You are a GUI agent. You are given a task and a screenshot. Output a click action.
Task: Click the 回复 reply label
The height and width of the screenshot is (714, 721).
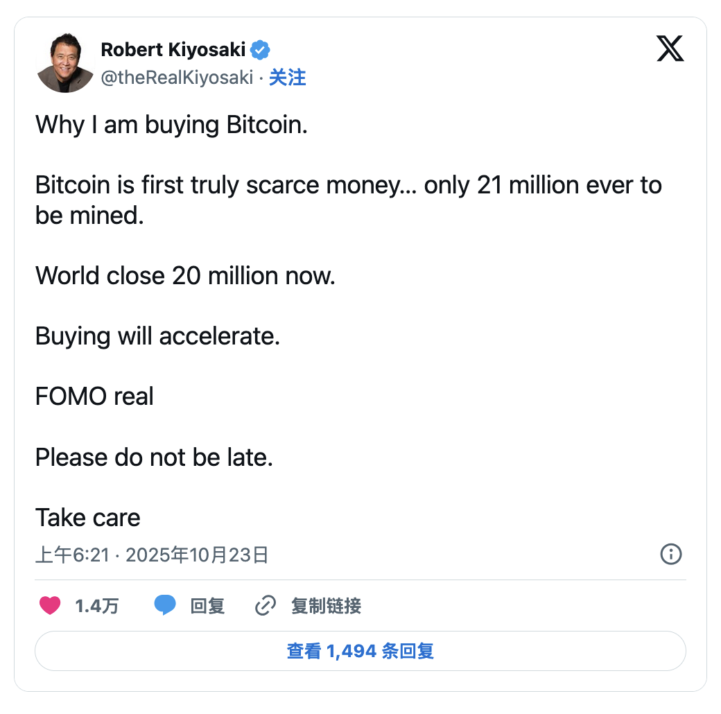207,606
